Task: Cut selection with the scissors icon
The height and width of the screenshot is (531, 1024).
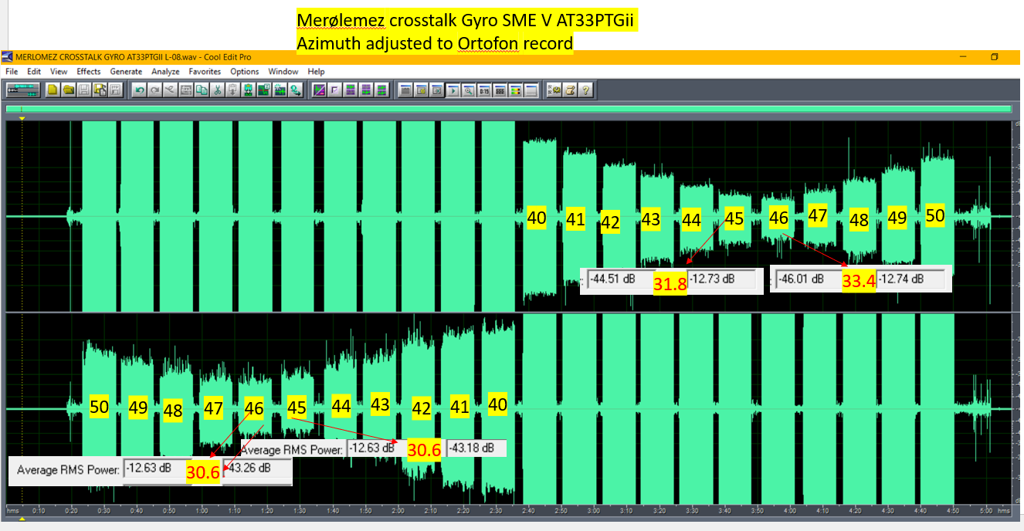Action: tap(217, 90)
